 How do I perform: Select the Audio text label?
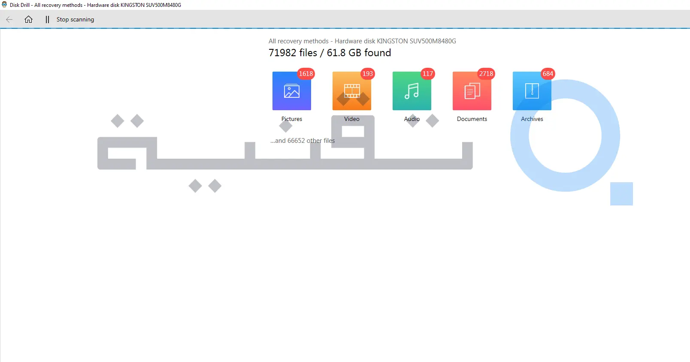(x=412, y=119)
